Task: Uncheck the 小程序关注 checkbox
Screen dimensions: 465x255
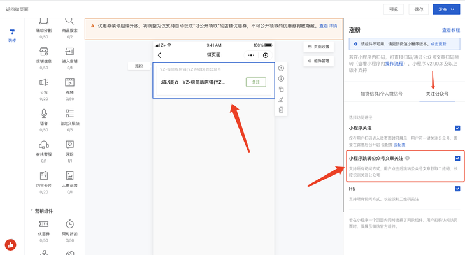Action: (457, 128)
